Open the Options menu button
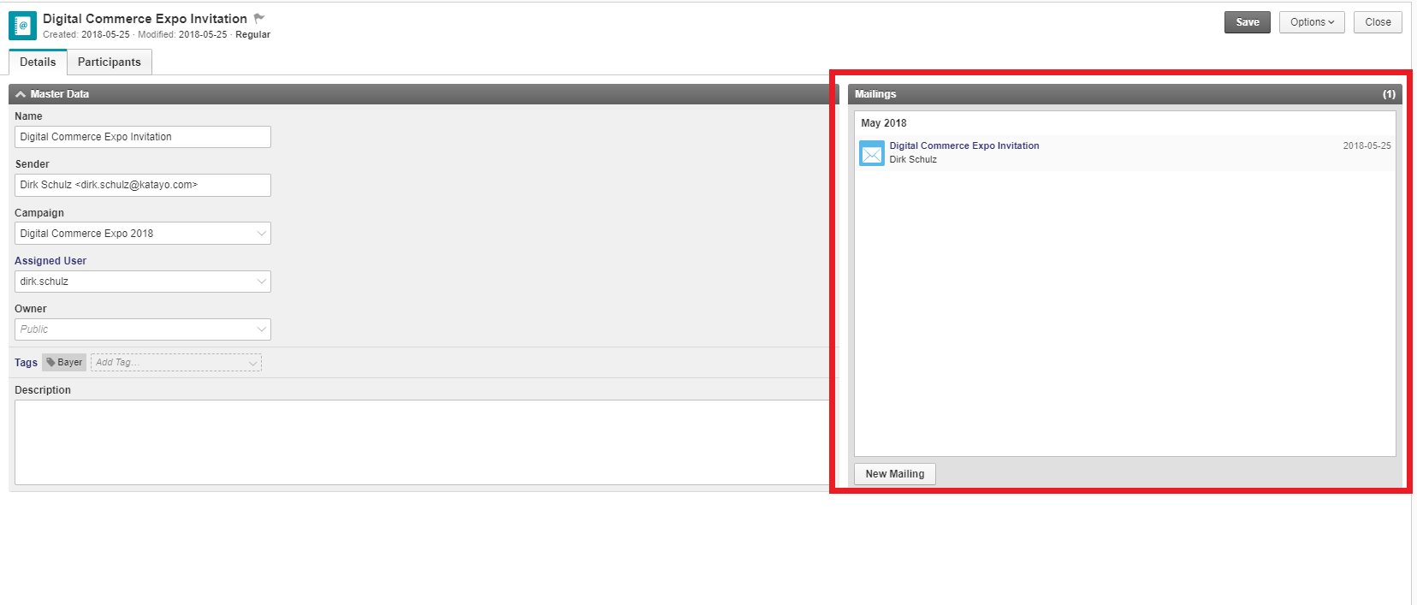Viewport: 1417px width, 605px height. click(x=1311, y=22)
